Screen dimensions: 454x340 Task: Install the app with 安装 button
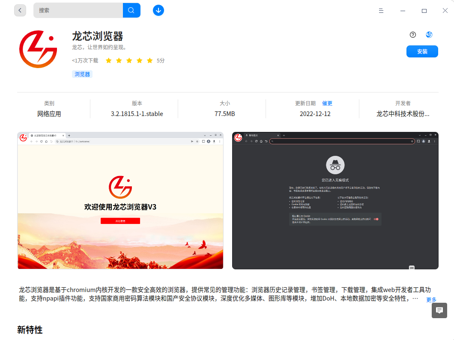pos(422,51)
